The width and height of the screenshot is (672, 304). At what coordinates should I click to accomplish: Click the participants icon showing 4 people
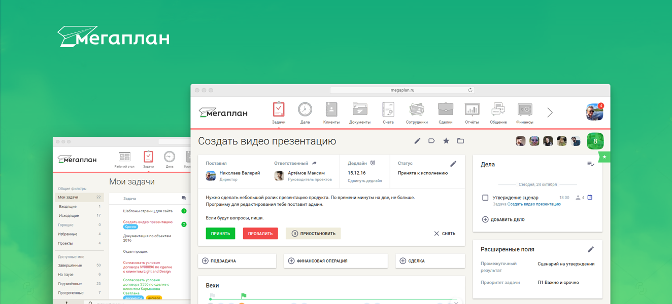pyautogui.click(x=580, y=198)
